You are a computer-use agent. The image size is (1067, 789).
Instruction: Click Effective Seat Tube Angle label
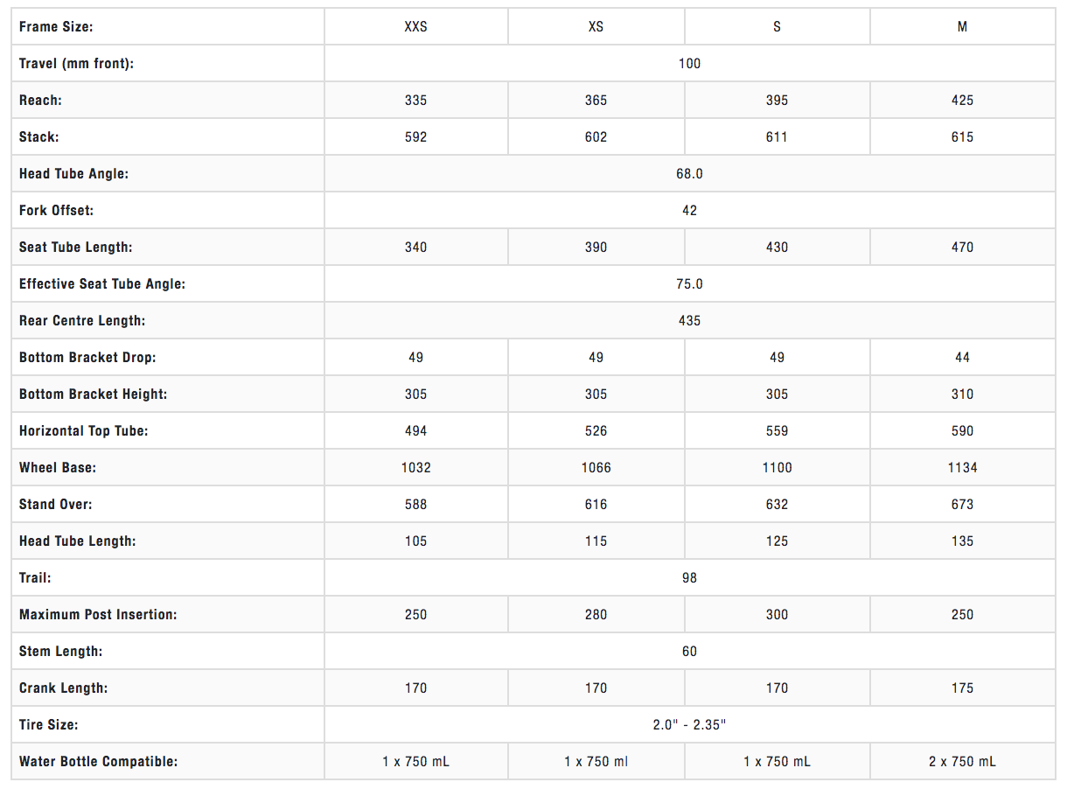coord(102,283)
